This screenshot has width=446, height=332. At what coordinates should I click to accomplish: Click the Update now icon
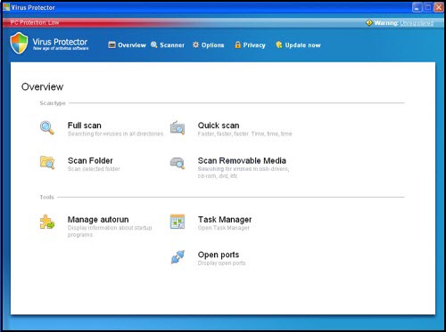tap(279, 45)
